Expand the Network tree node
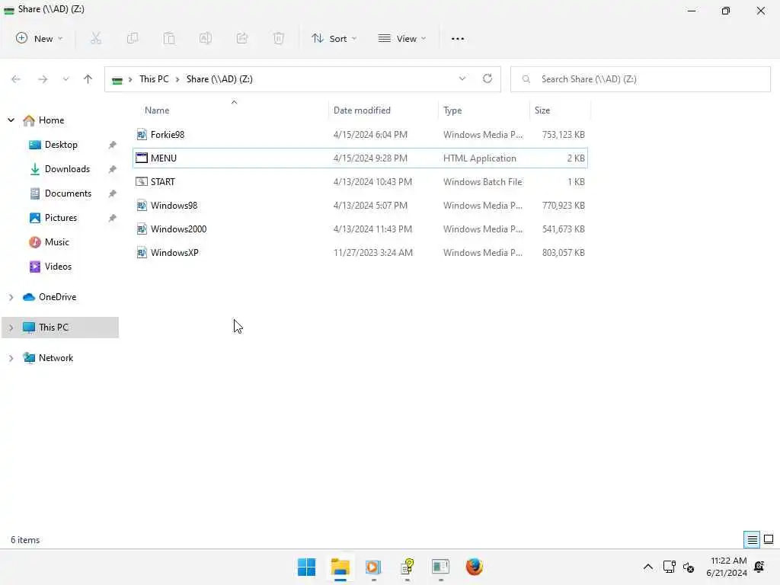This screenshot has height=585, width=780. (11, 358)
